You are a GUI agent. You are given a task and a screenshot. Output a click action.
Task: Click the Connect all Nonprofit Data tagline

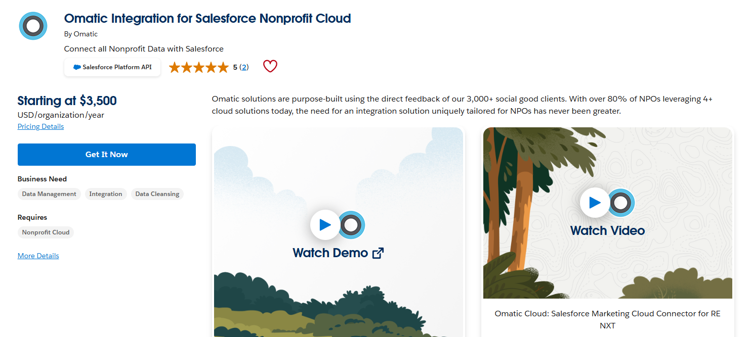[144, 49]
